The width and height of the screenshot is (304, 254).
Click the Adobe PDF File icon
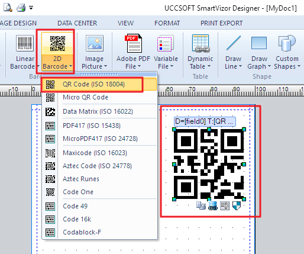coord(133,43)
